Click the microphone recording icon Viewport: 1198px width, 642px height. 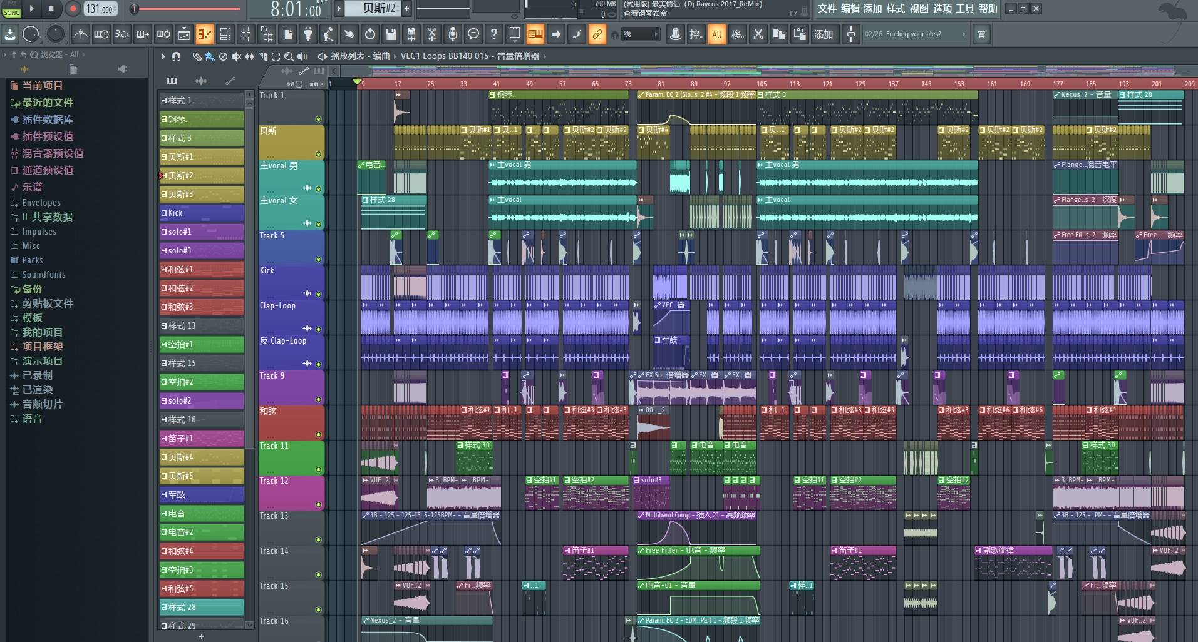453,34
